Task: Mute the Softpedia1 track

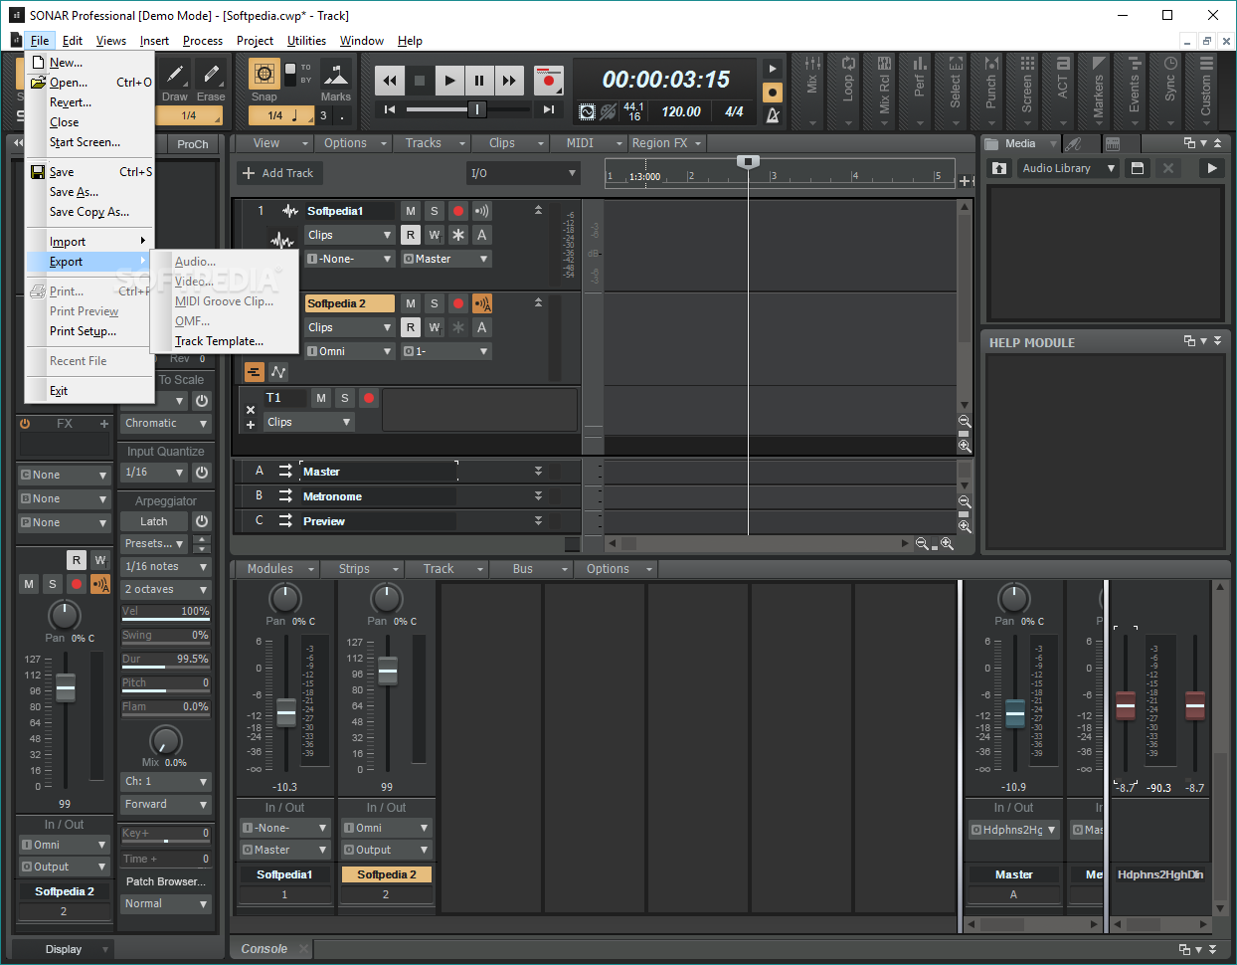Action: (x=411, y=211)
